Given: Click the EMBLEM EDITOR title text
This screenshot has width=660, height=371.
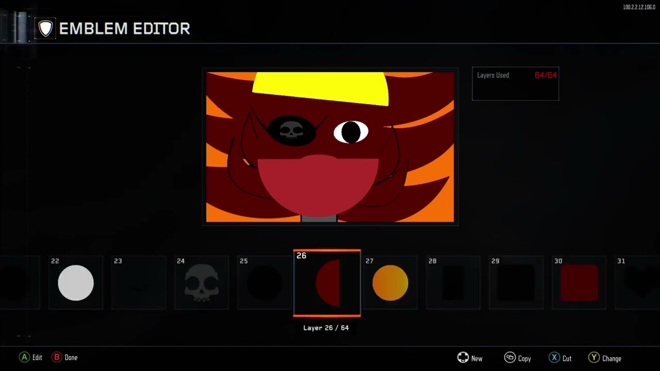Looking at the screenshot, I should click(125, 29).
